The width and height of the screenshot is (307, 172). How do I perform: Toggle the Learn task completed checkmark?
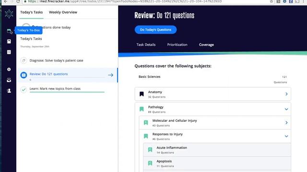pyautogui.click(x=24, y=90)
